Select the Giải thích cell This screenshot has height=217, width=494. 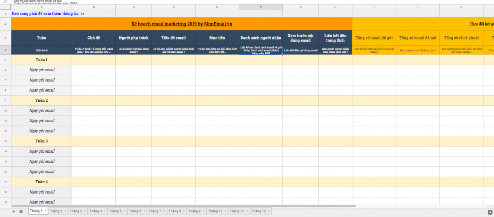click(x=42, y=50)
